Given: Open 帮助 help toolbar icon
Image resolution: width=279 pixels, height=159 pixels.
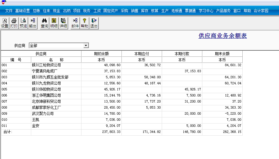Looking at the screenshot, I should pos(85,23).
